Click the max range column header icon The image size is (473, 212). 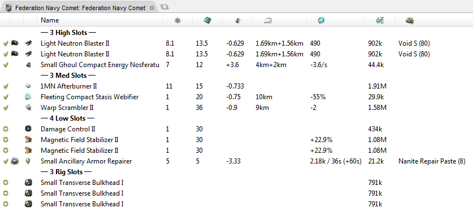click(268, 20)
